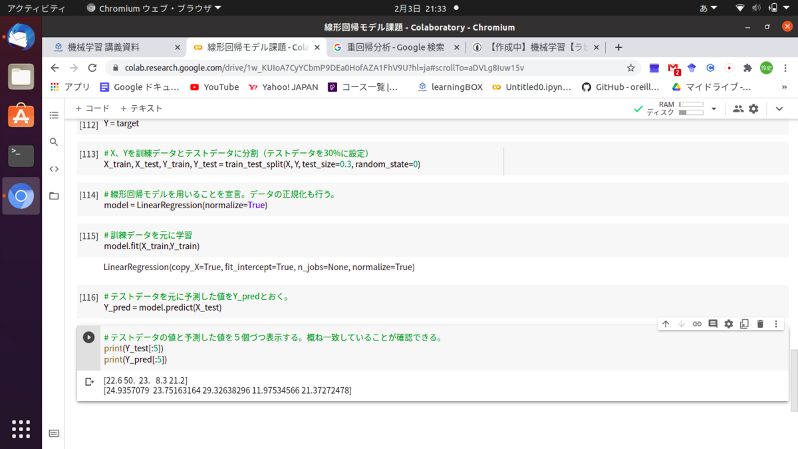Copy link to the selected cell
Screen dimensions: 798x449
697,324
